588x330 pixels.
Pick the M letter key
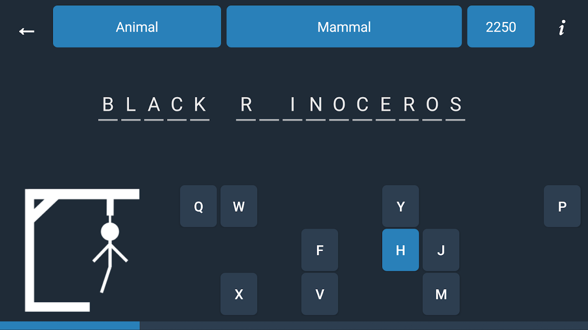441,294
